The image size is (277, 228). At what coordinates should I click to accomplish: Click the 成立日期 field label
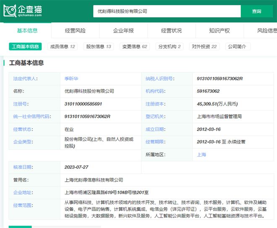point(155,129)
